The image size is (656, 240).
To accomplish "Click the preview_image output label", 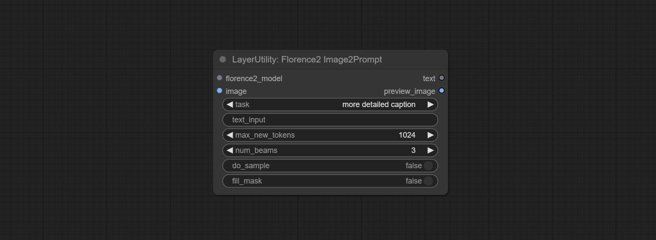I will [409, 91].
